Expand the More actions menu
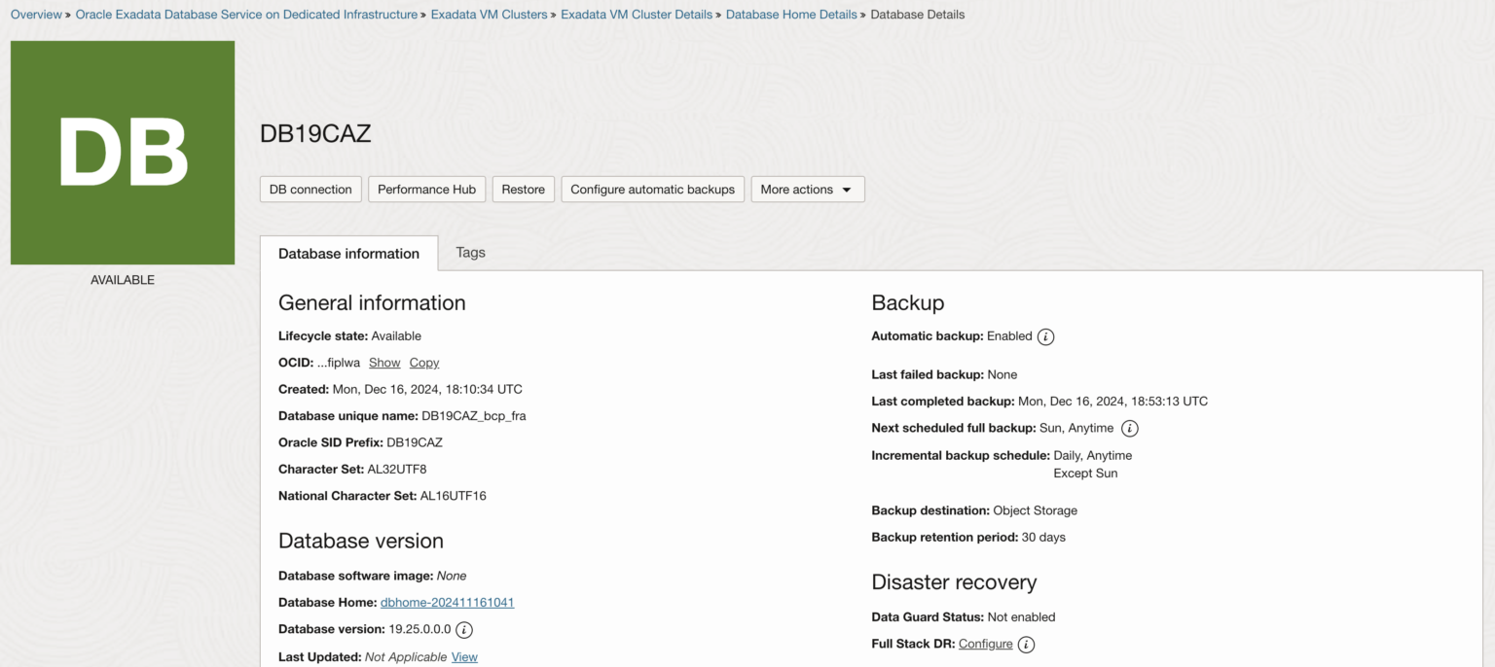The height and width of the screenshot is (667, 1495). pyautogui.click(x=807, y=189)
